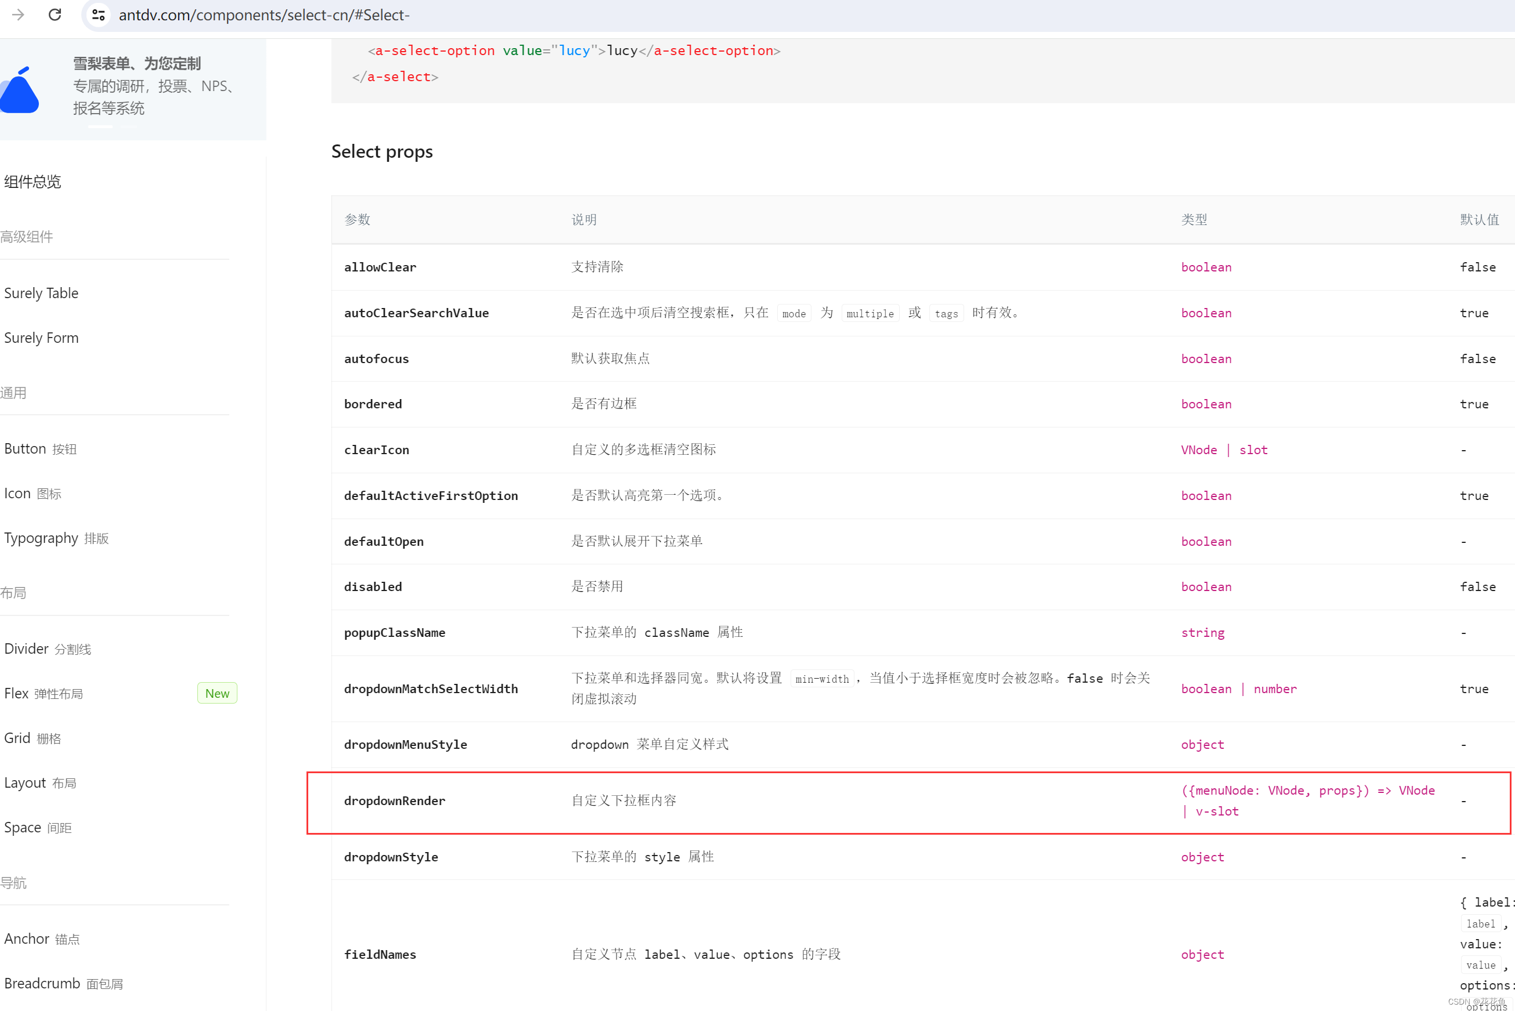Open Divider 分割线 component page

click(48, 649)
